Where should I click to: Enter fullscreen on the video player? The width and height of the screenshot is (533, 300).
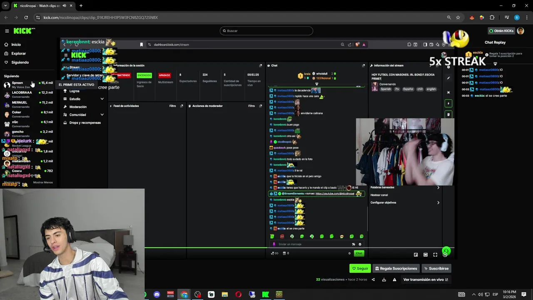point(435,255)
